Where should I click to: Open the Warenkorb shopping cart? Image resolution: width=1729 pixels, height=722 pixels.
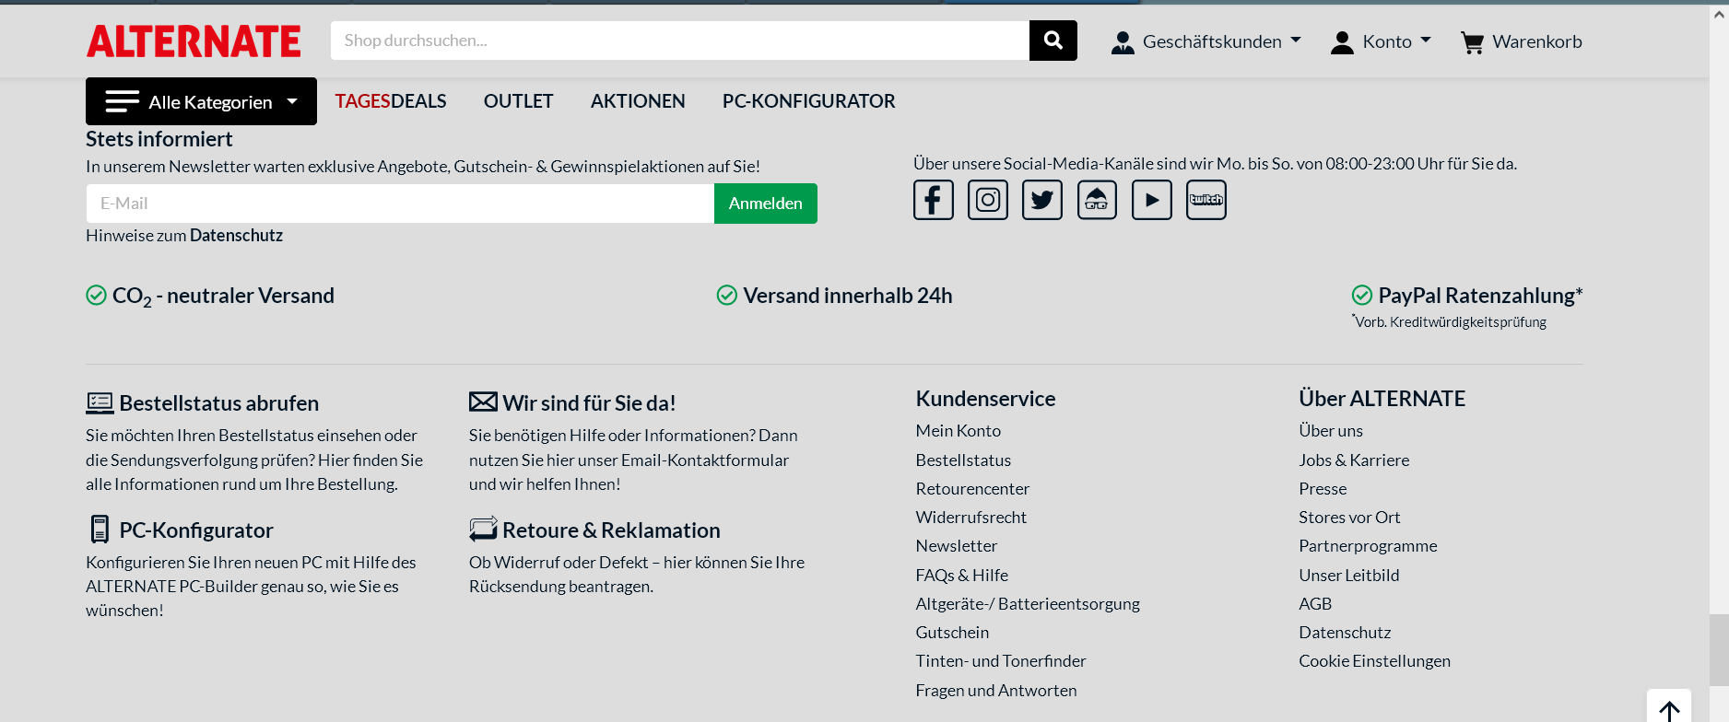[1521, 41]
